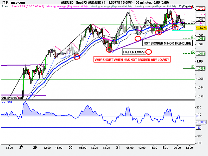Click the AUDUSD - Spot FX AUD/USD title
Image resolution: width=208 pixels, height=156 pixels.
click(83, 3)
